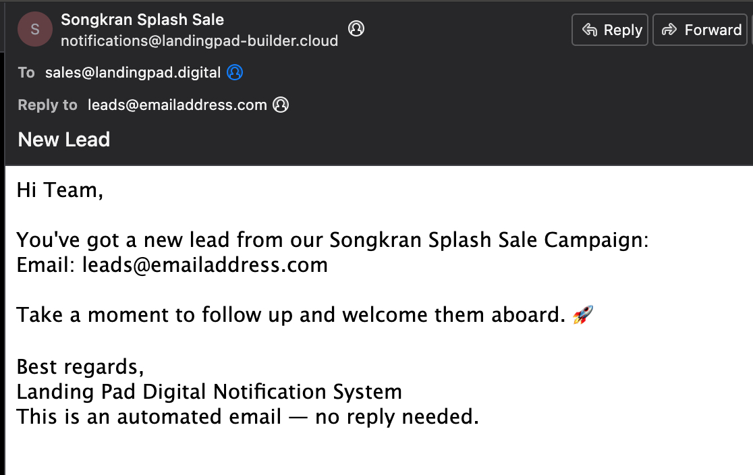The width and height of the screenshot is (753, 475).
Task: Click the New Lead subject line
Action: [64, 140]
